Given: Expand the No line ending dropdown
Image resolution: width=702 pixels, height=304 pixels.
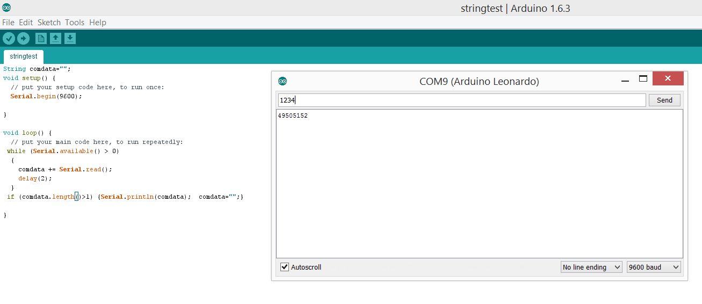Looking at the screenshot, I should [591, 267].
